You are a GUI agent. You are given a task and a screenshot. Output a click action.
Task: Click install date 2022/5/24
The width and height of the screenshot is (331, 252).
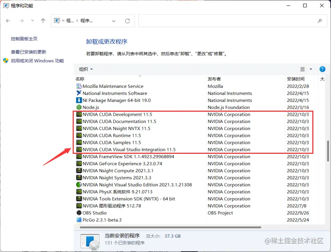(298, 220)
